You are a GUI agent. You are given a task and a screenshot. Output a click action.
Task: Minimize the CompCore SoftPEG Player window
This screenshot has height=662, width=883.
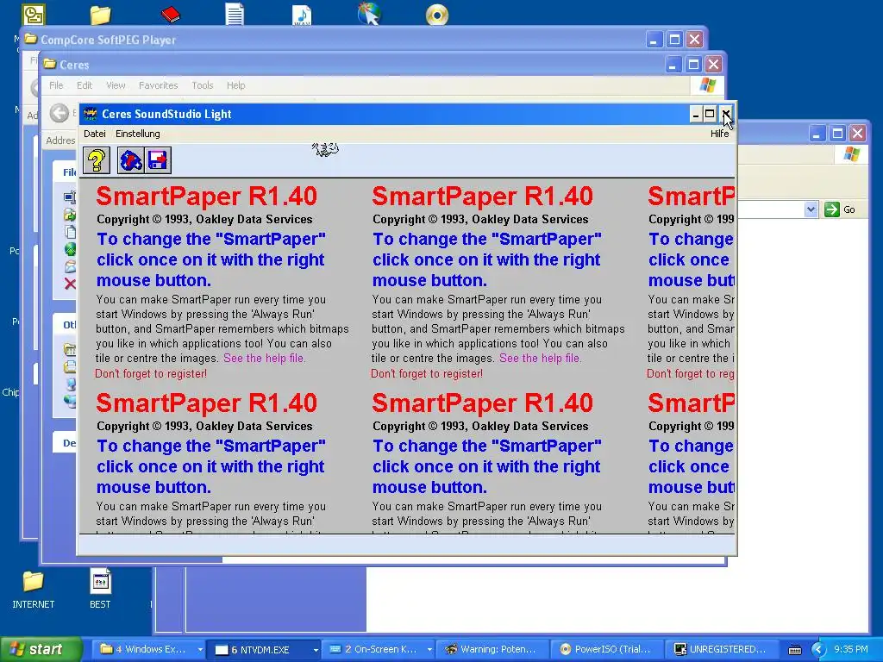click(x=654, y=40)
